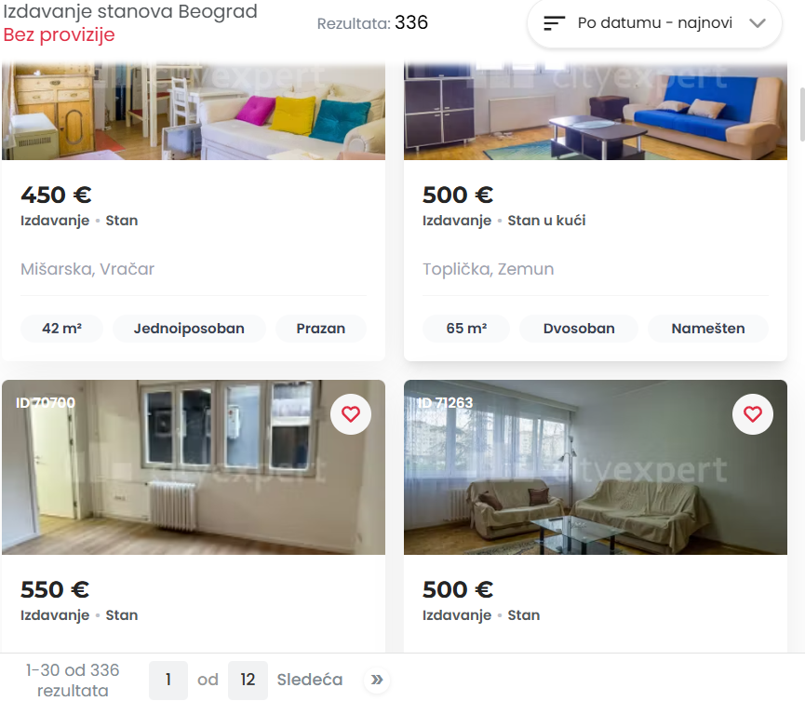The width and height of the screenshot is (805, 701).
Task: Select the 'Prazan' tag on the 450 € listing
Action: click(x=321, y=329)
